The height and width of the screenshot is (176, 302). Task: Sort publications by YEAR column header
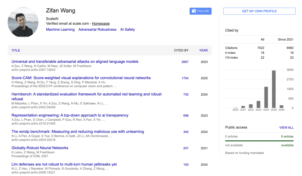click(203, 51)
